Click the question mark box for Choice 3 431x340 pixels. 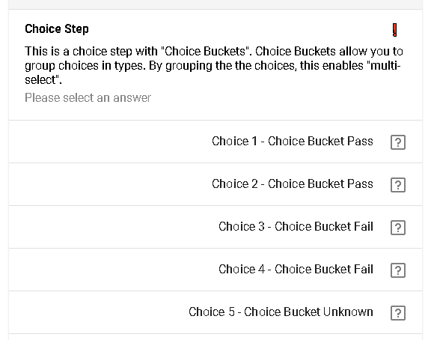(398, 228)
